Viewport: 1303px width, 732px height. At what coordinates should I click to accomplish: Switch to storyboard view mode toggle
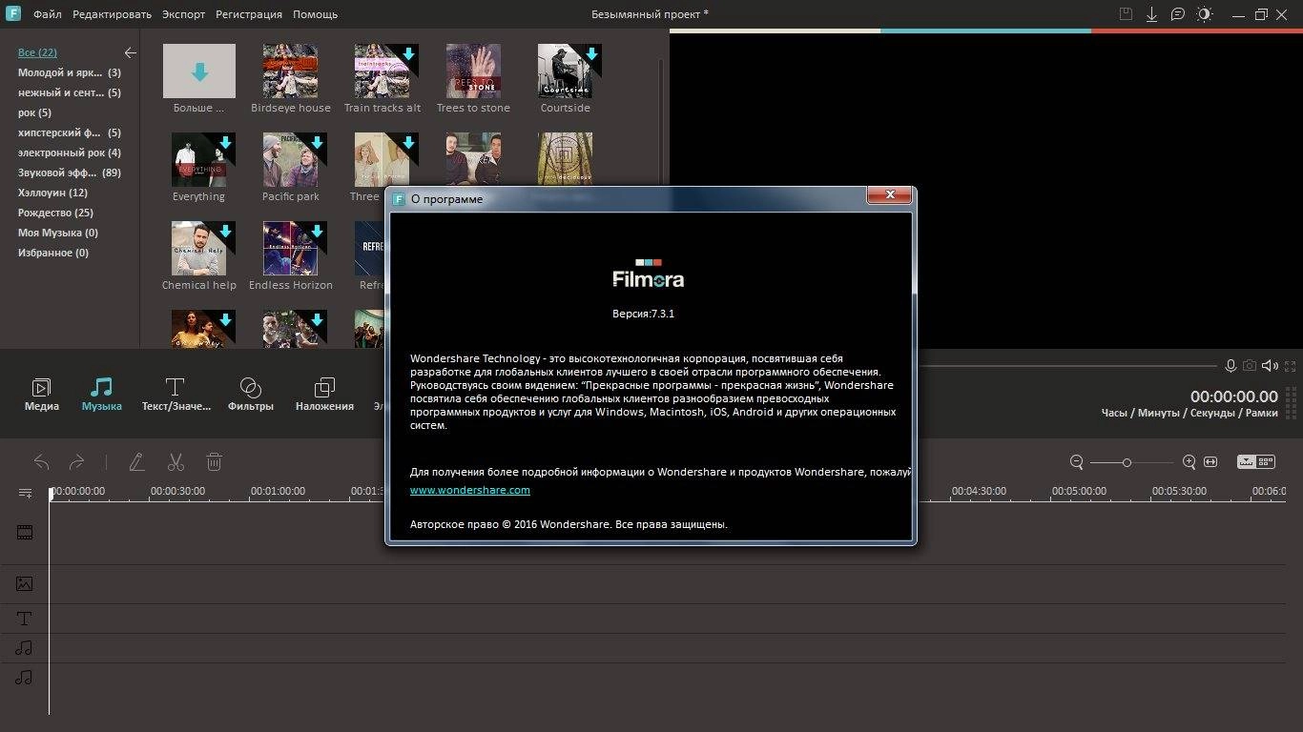point(1266,461)
